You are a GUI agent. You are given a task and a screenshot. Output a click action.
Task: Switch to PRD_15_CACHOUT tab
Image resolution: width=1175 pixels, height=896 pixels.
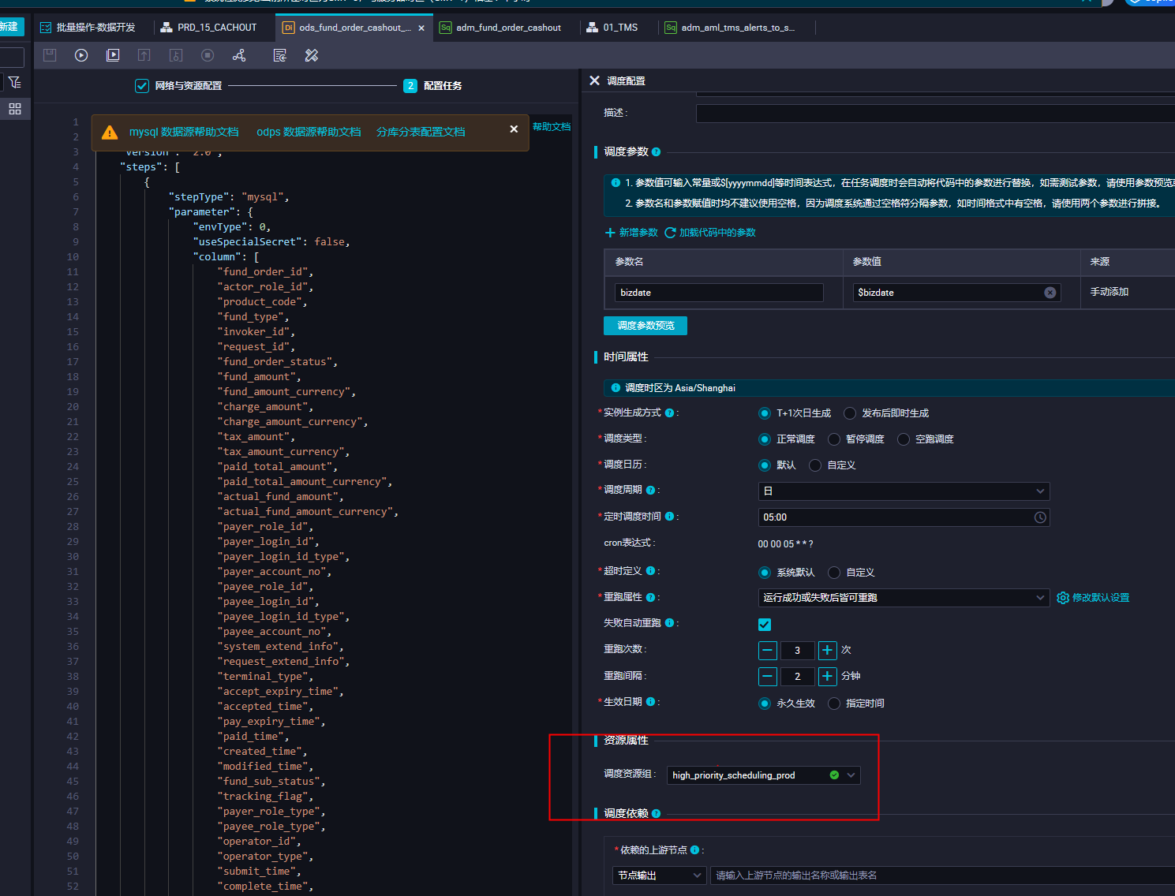[x=209, y=28]
